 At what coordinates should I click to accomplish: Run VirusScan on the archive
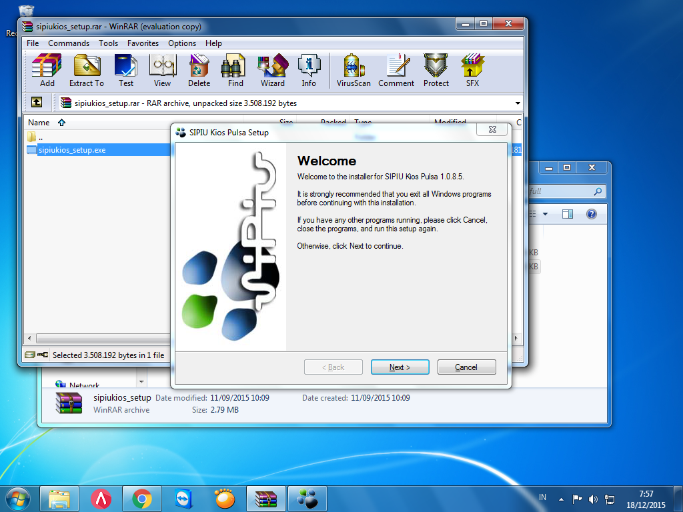coord(354,70)
